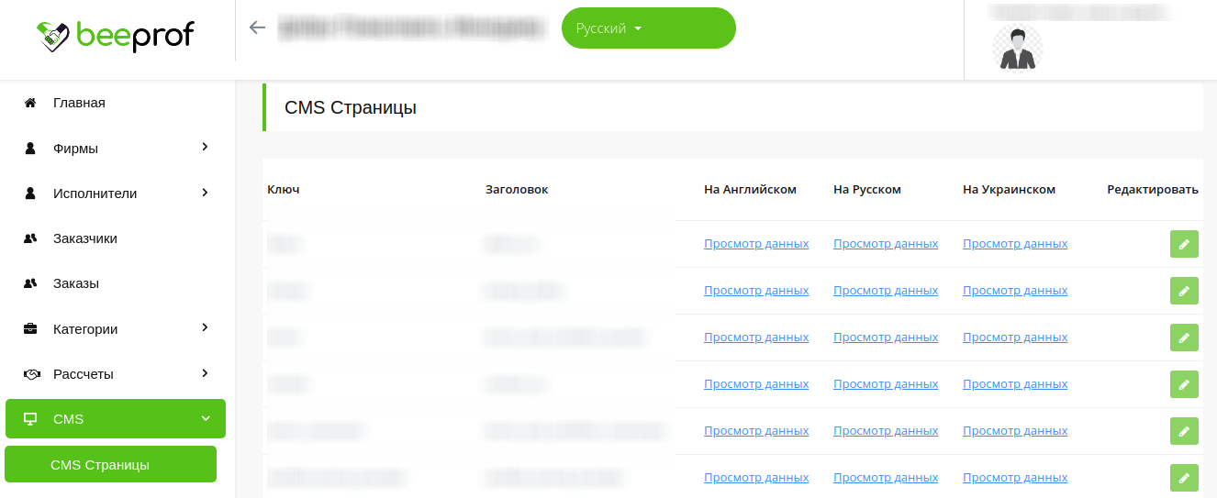
Task: Click the home icon beside Главная
Action: coord(30,103)
